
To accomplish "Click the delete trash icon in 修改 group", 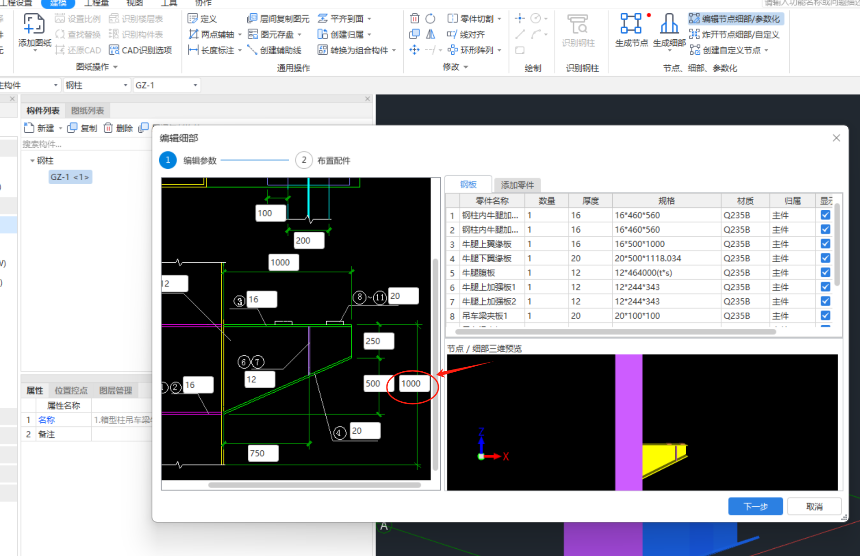I will (415, 19).
